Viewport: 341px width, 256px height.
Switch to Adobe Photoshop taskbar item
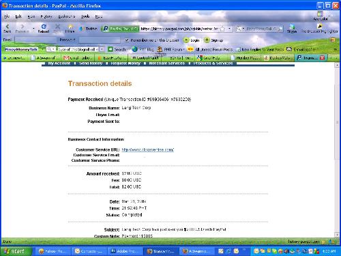(x=125, y=251)
